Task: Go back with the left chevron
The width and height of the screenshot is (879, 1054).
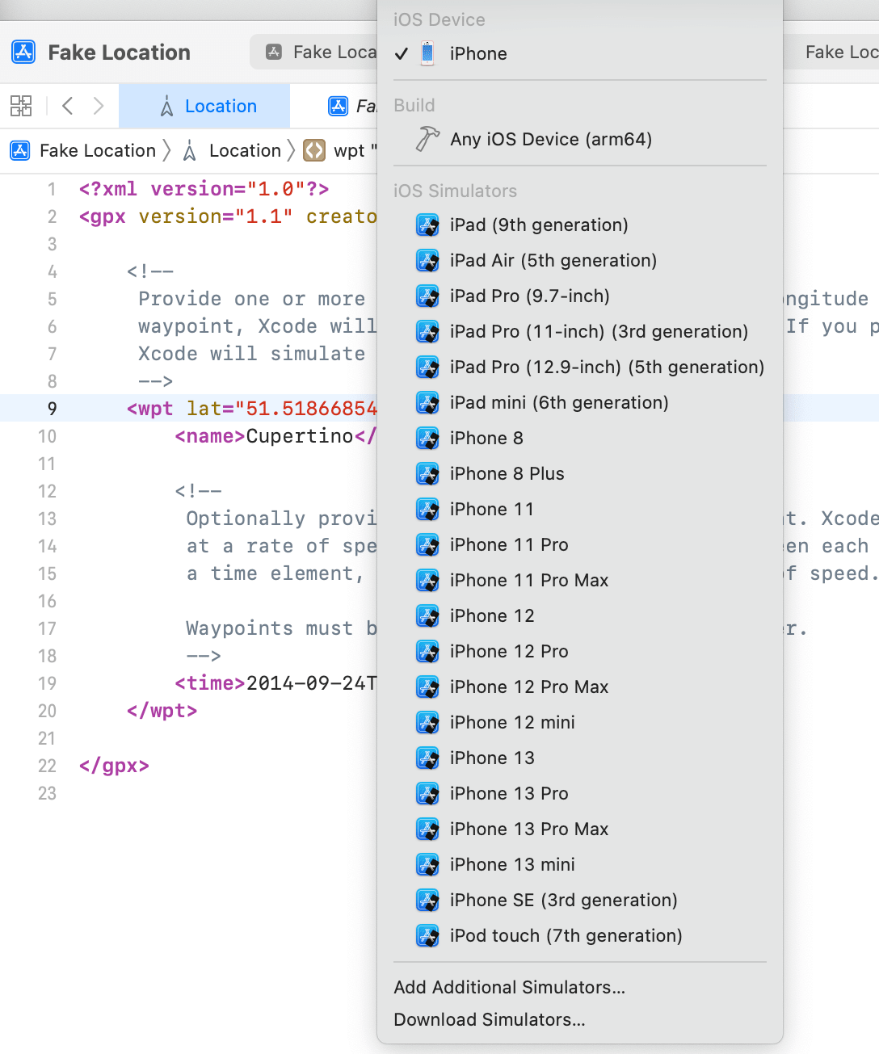Action: [68, 106]
